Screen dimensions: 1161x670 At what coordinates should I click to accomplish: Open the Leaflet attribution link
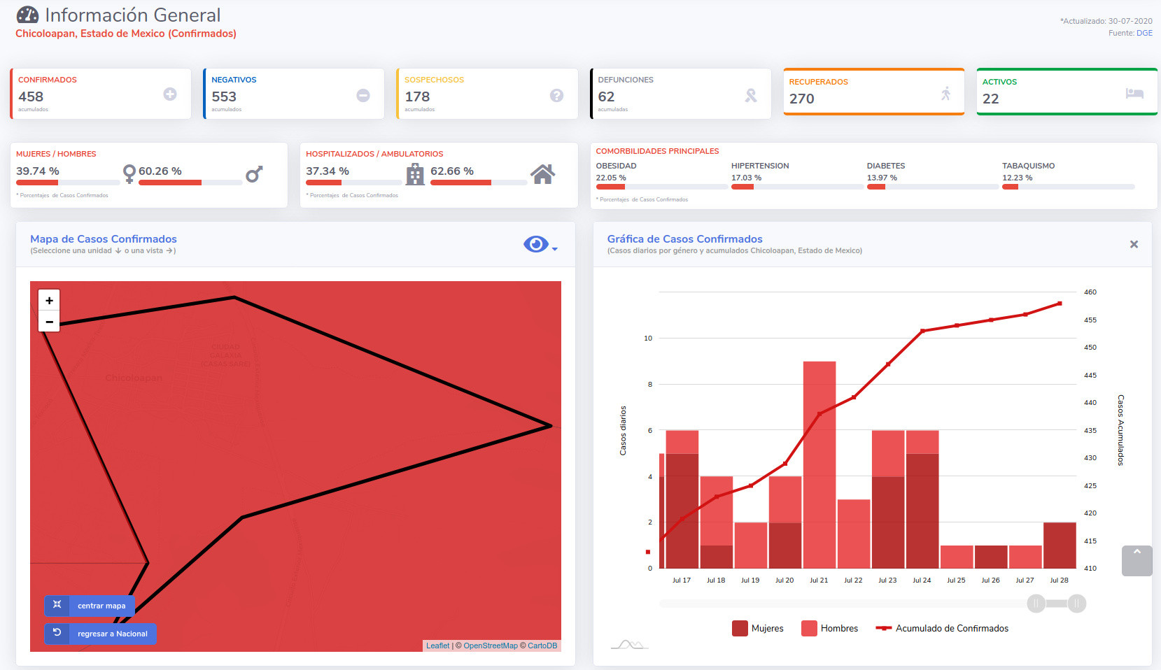438,646
